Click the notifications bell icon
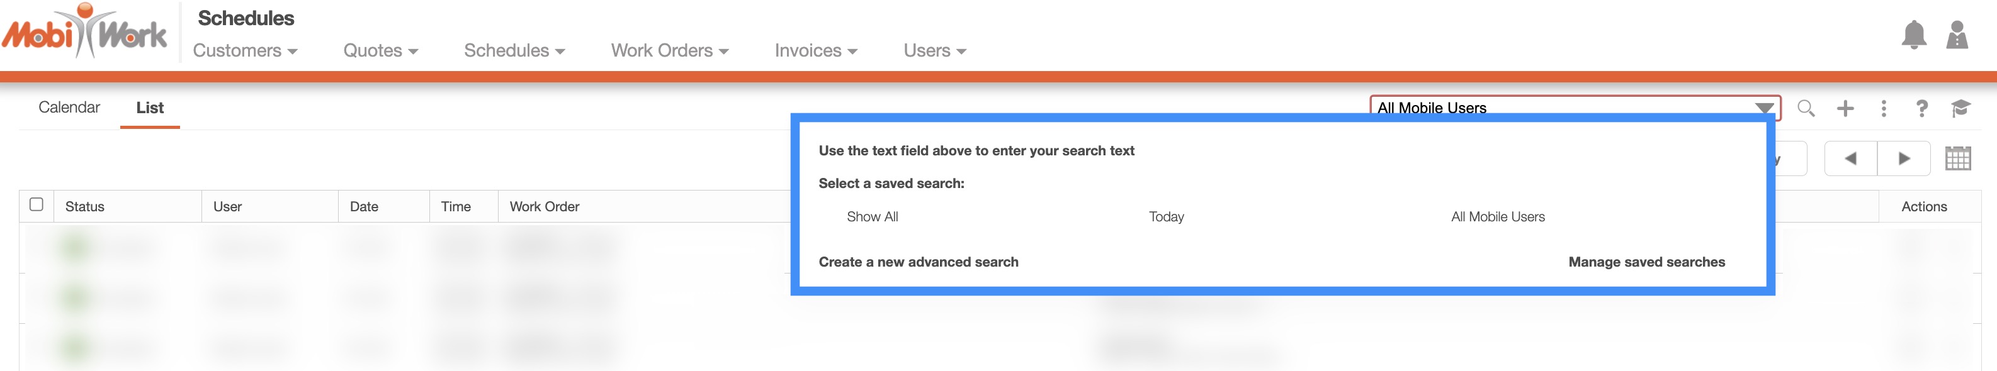 pos(1913,35)
